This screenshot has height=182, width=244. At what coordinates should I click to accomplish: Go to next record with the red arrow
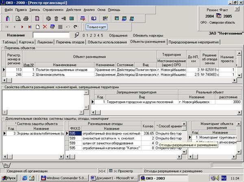coord(22,27)
